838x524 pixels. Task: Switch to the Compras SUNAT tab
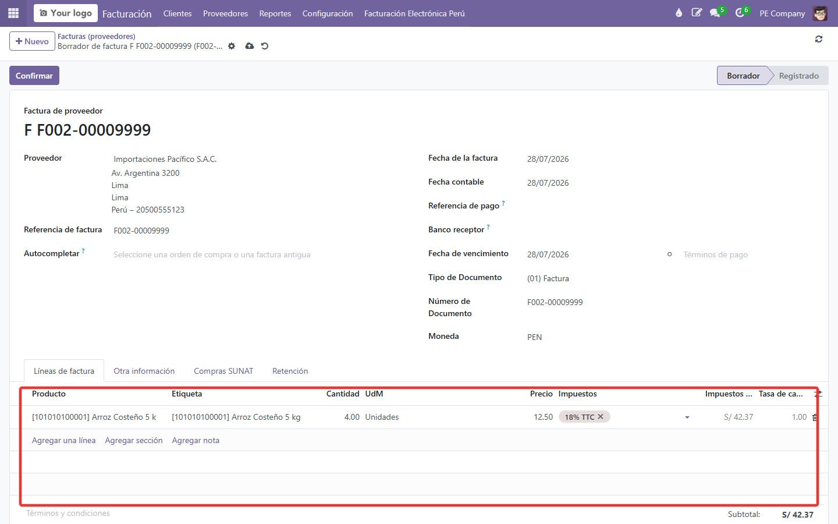pos(223,371)
